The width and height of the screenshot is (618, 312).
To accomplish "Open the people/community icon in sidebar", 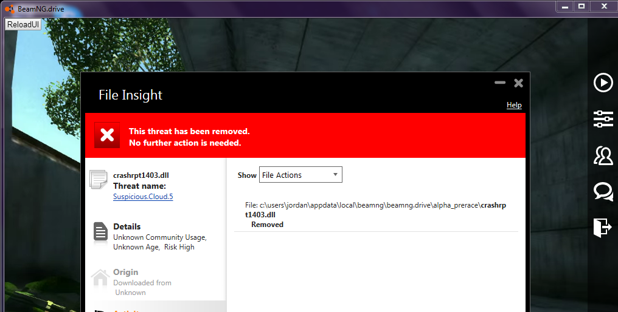I will (603, 155).
